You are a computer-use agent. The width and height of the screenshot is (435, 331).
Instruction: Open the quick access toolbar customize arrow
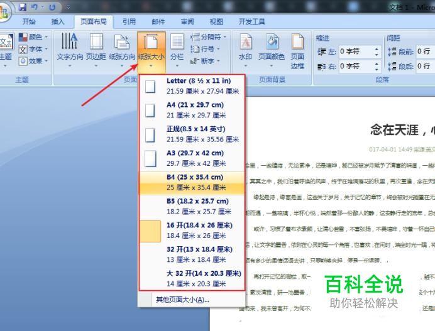pos(68,7)
